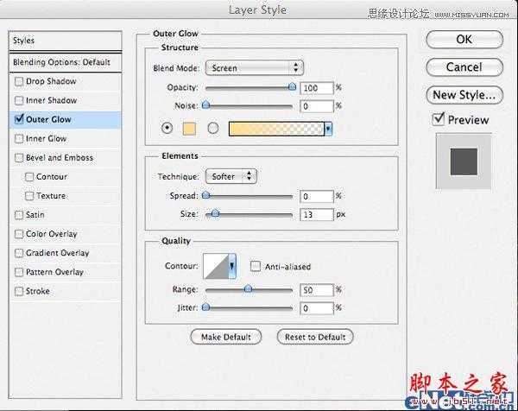Open the gradient picker arrow
Screen dimensions: 518x411
pyautogui.click(x=328, y=129)
